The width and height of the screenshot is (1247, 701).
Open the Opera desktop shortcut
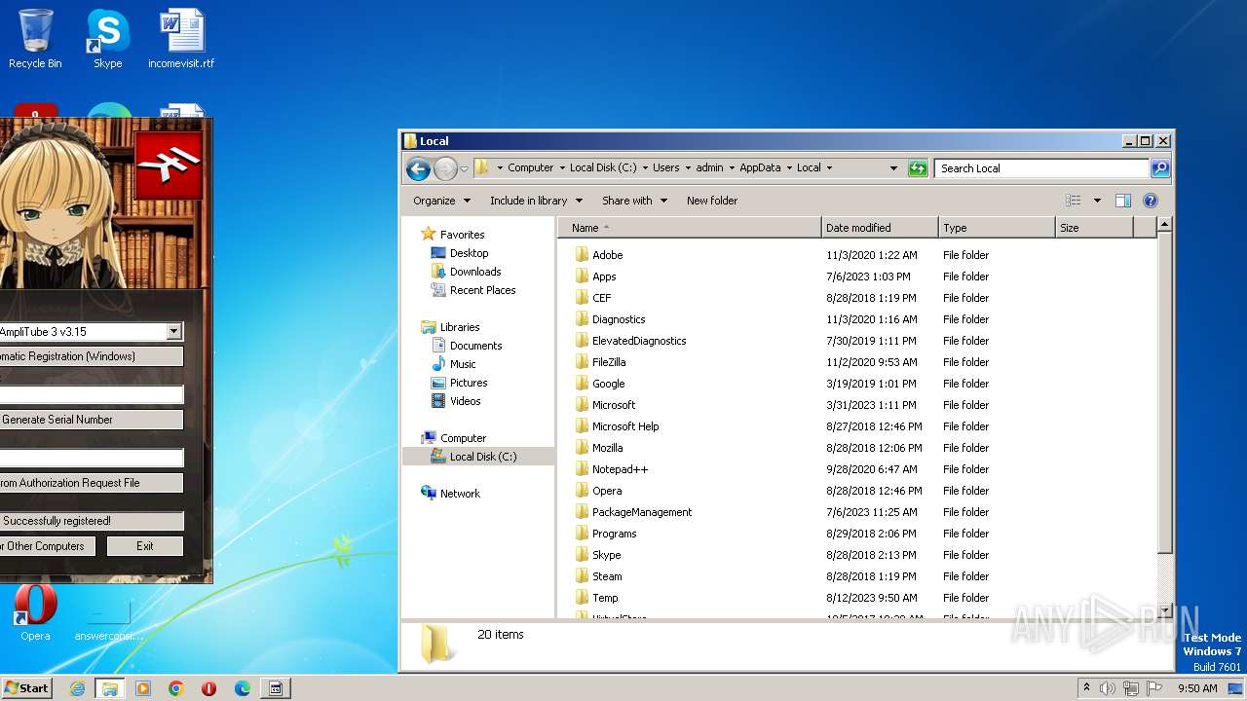35,611
